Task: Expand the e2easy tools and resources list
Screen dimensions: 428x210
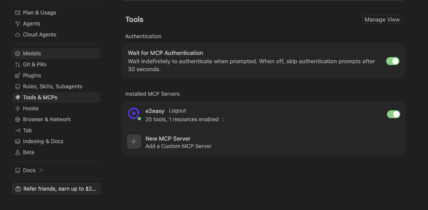Action: click(x=223, y=119)
